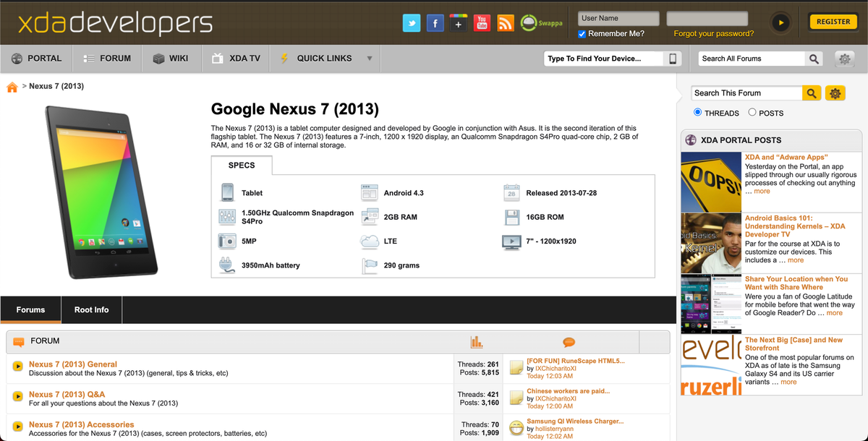Click the Nexus 7 (2013) breadcrumb link

[56, 86]
